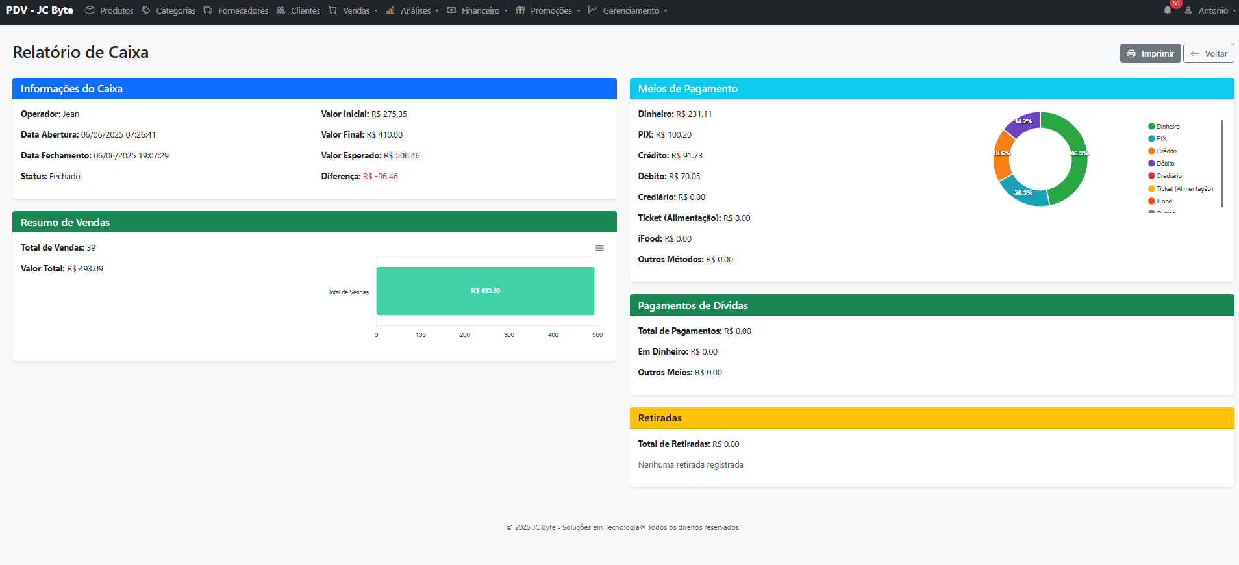Open the Produtos menu item
This screenshot has width=1239, height=565.
tap(116, 10)
